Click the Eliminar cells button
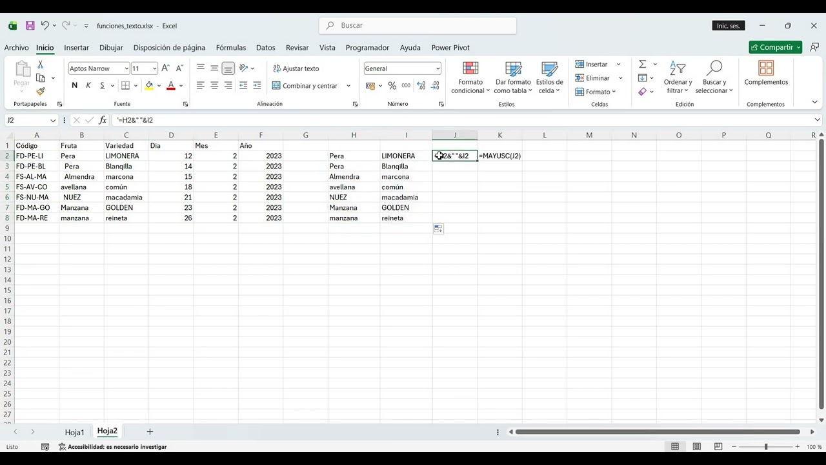The image size is (826, 465). pyautogui.click(x=592, y=78)
